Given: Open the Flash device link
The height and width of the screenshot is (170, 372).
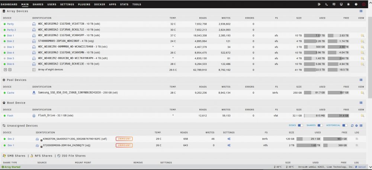Looking at the screenshot, I should [x=10, y=116].
